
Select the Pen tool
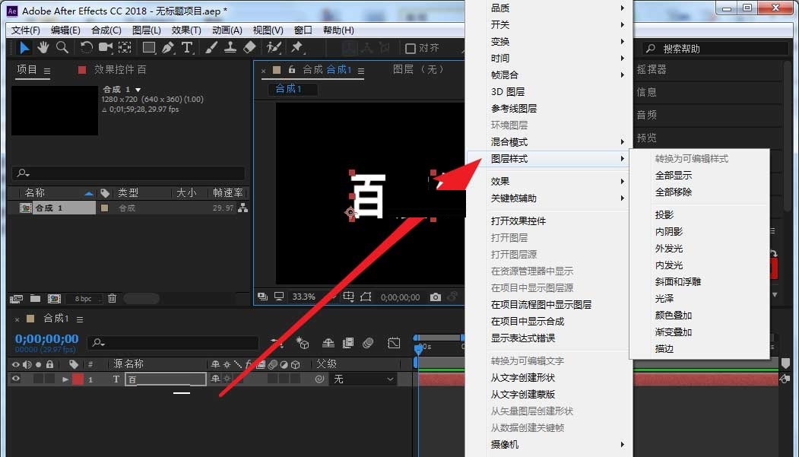pyautogui.click(x=167, y=47)
